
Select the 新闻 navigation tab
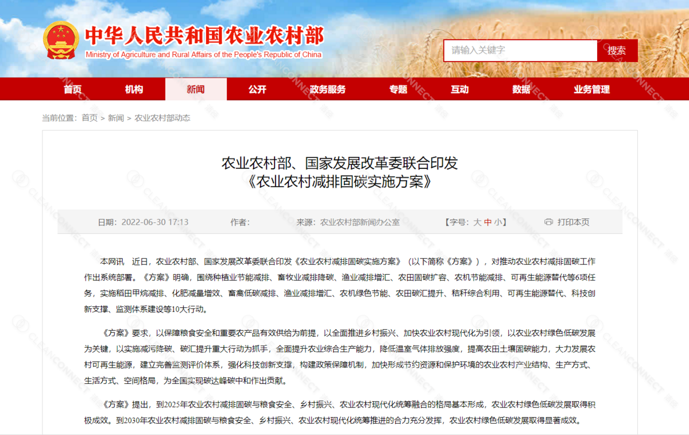point(196,89)
